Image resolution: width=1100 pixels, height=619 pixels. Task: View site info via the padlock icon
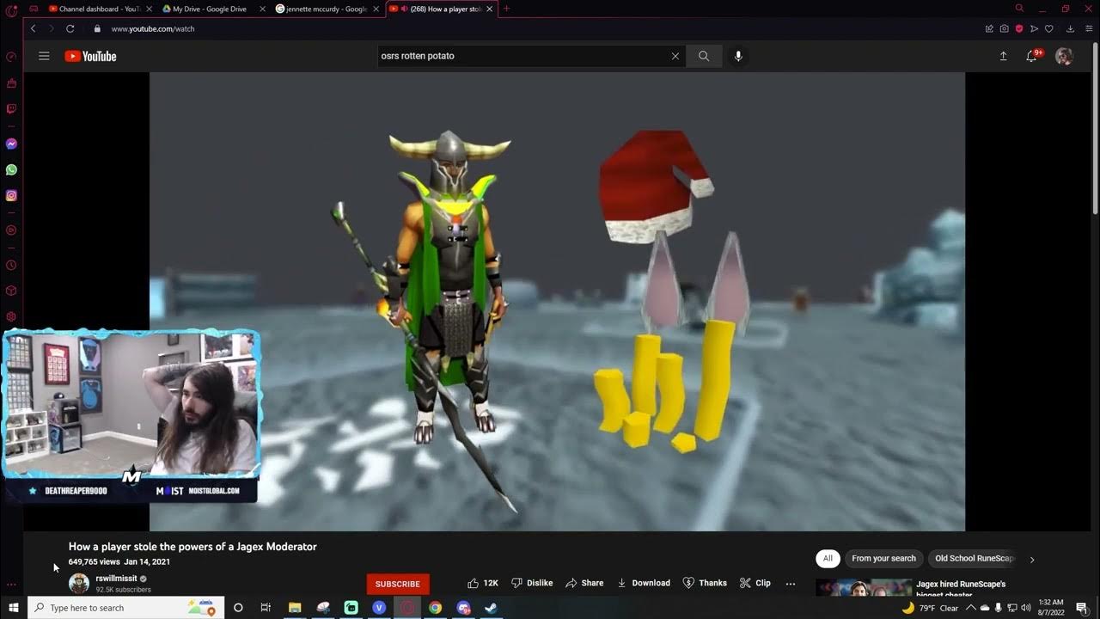pos(97,28)
